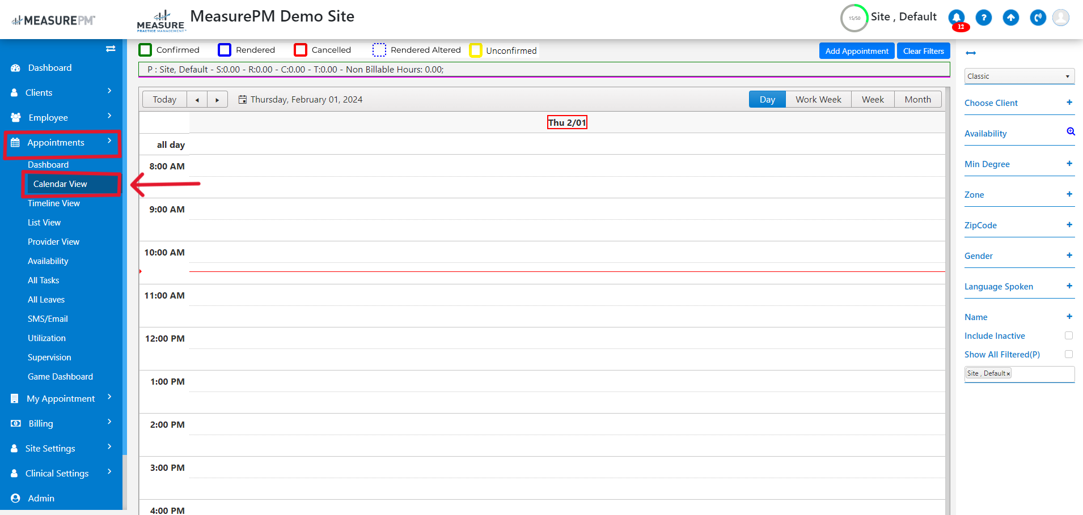Open All Leaves in sidebar
Viewport: 1083px width, 515px height.
46,300
